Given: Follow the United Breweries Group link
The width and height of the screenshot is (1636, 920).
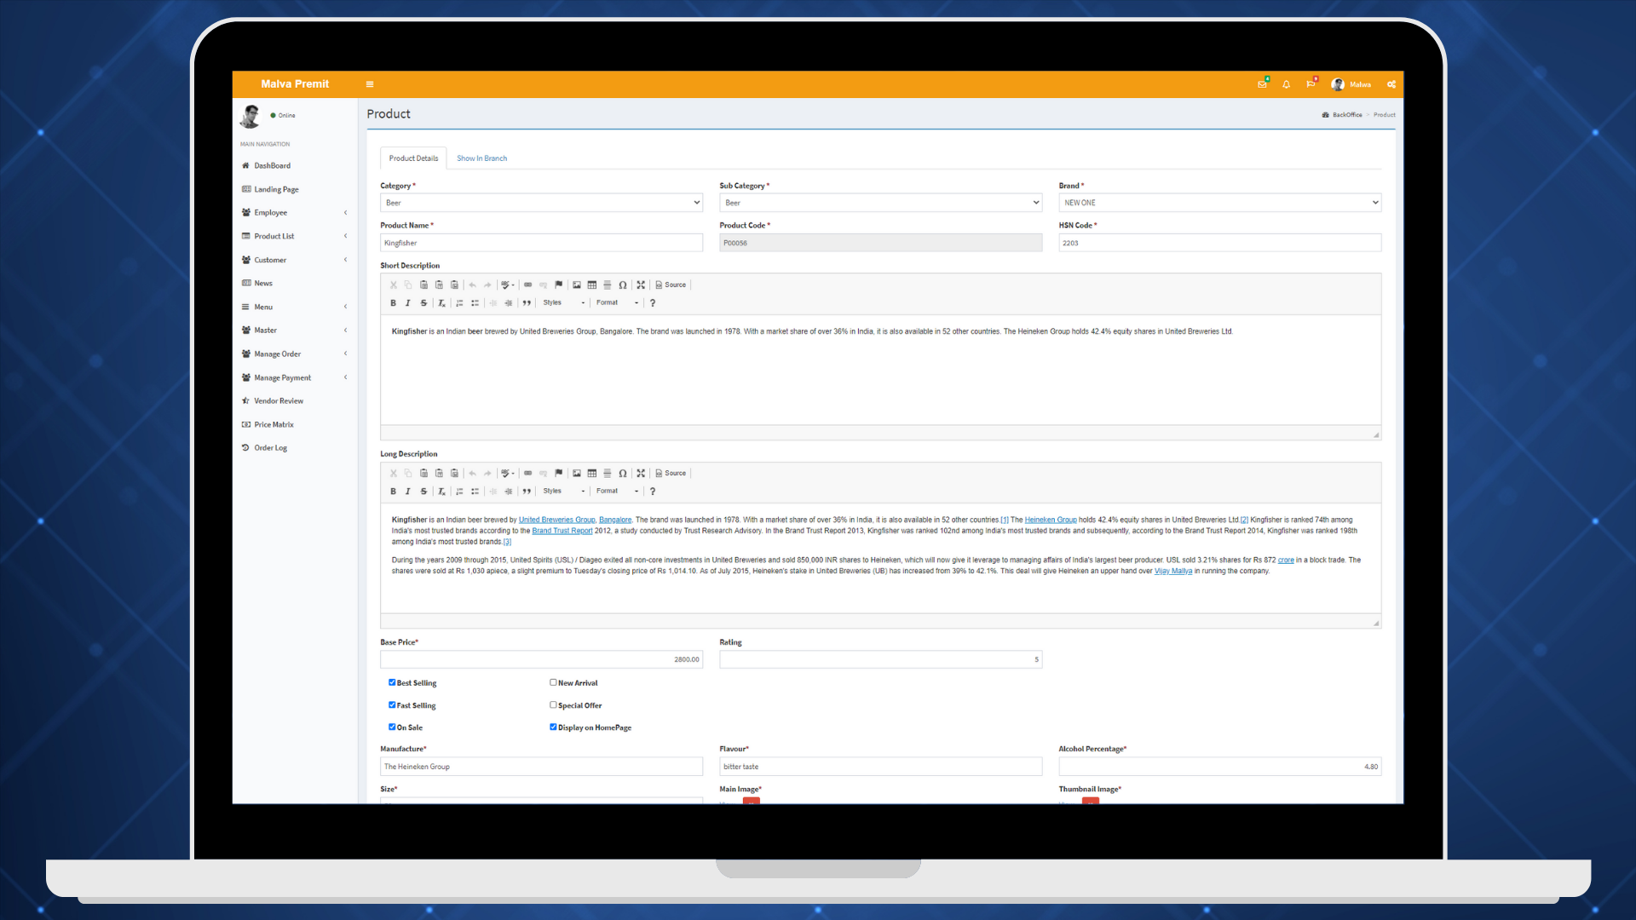Looking at the screenshot, I should (557, 520).
